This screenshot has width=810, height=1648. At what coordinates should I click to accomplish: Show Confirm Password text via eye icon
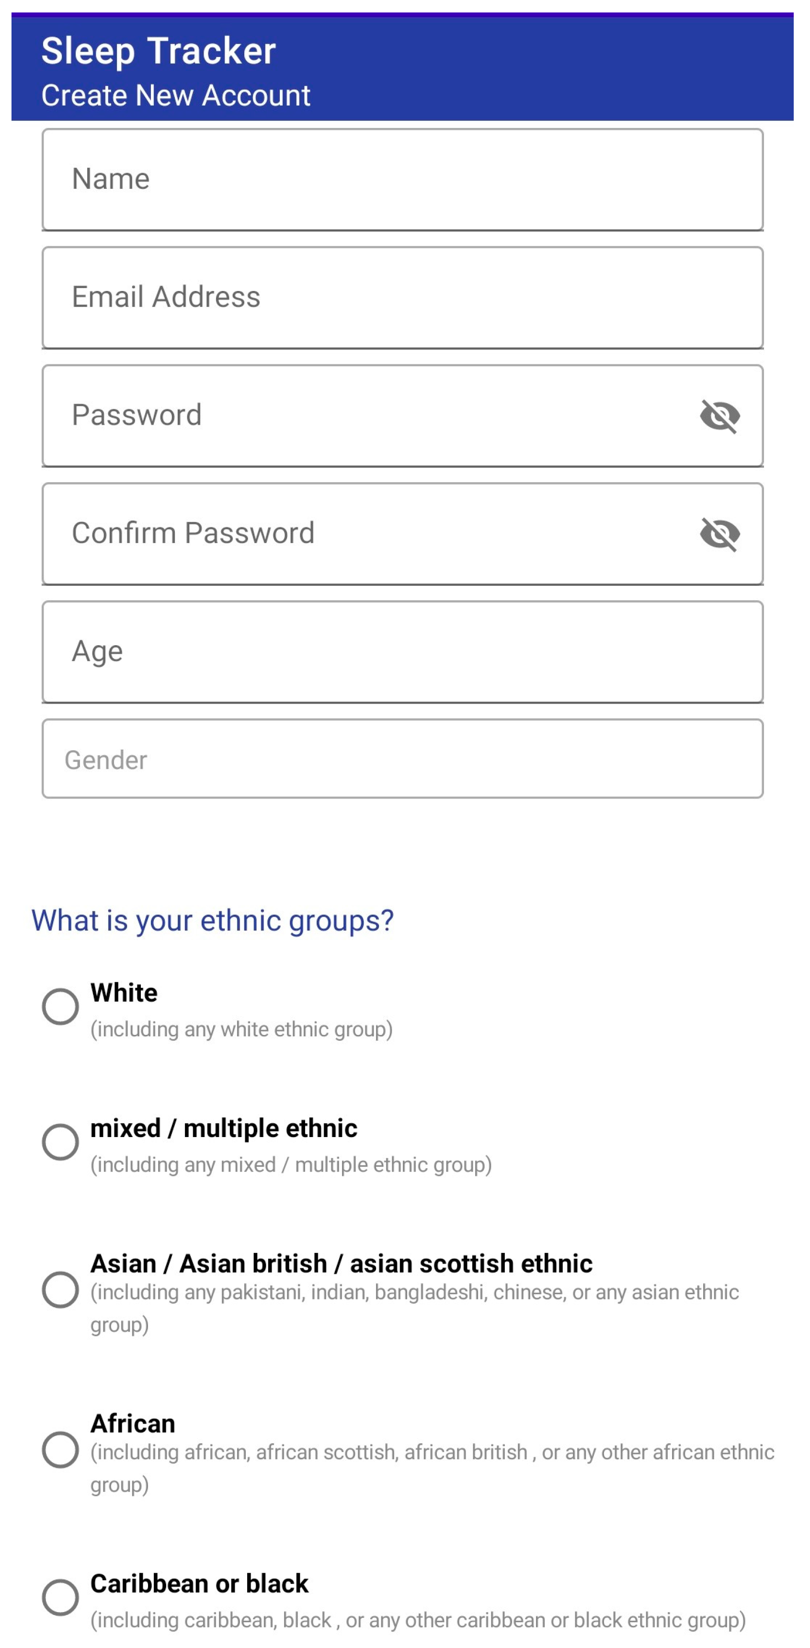tap(719, 534)
